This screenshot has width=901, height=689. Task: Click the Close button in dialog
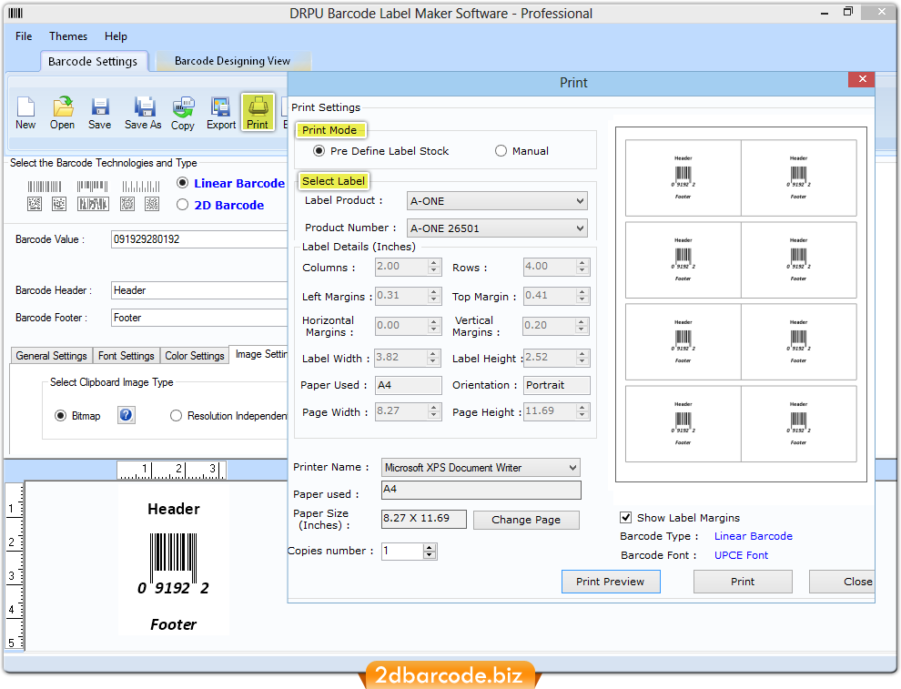pyautogui.click(x=843, y=582)
